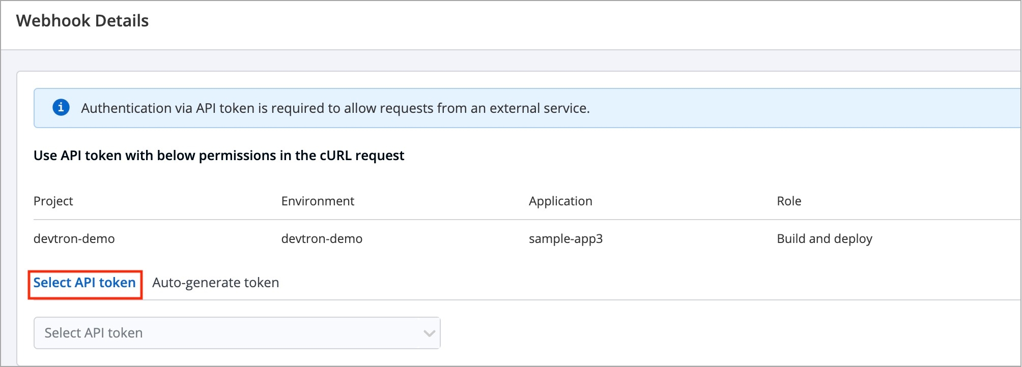This screenshot has height=367, width=1022.
Task: Click the Build and deploy role value
Action: point(824,239)
